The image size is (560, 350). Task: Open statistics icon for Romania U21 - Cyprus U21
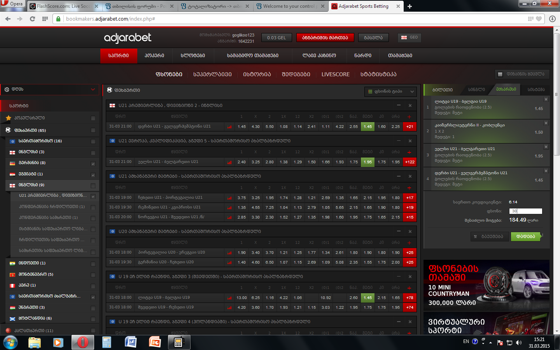pos(229,208)
